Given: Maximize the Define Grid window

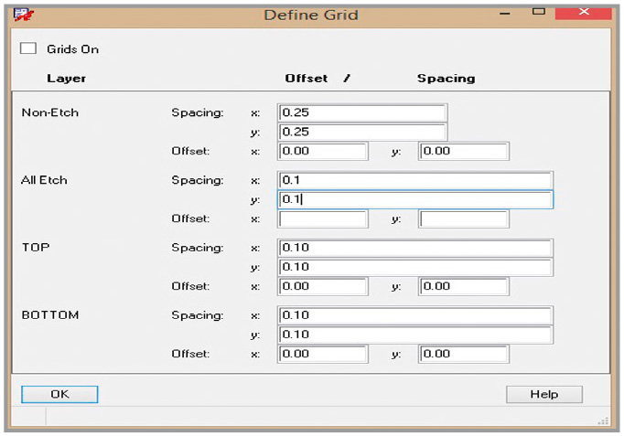Looking at the screenshot, I should 538,12.
